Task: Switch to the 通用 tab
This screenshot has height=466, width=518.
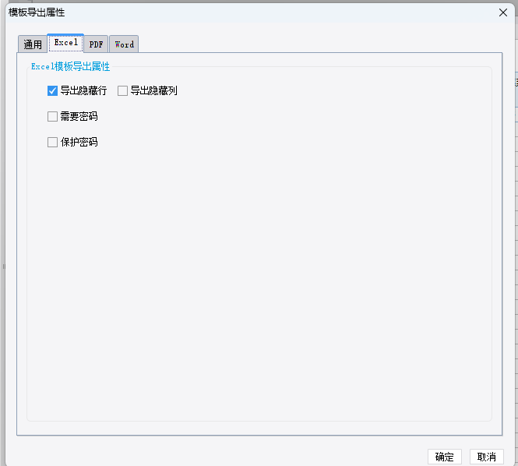Action: [33, 44]
